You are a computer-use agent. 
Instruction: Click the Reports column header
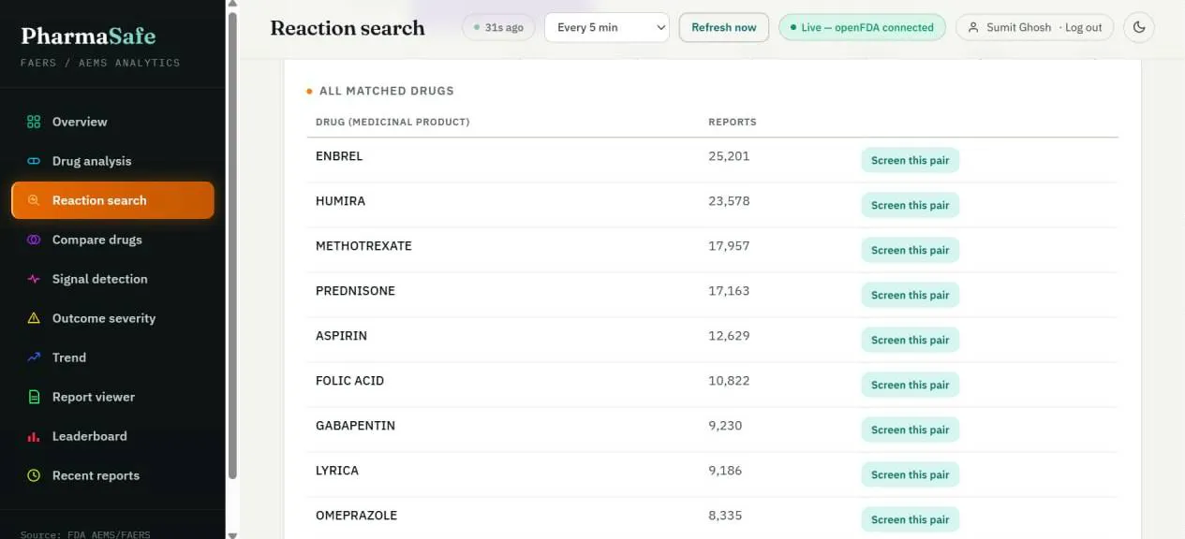(x=733, y=123)
